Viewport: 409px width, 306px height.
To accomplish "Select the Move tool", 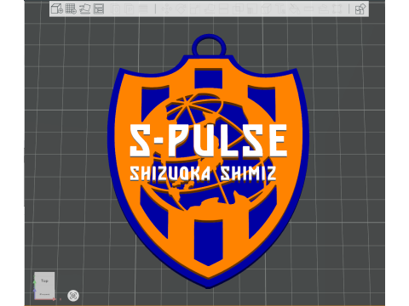I will tap(167, 8).
